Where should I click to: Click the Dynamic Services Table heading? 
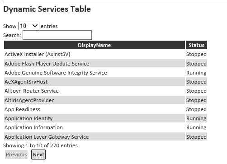pyautogui.click(x=47, y=9)
